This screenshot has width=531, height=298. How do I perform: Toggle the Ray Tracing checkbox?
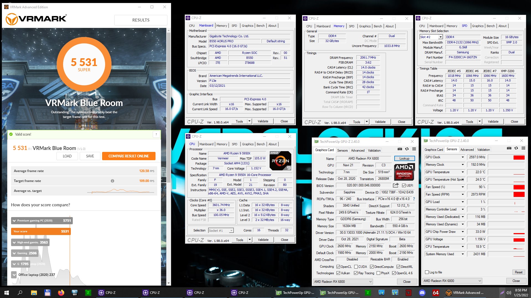356,273
